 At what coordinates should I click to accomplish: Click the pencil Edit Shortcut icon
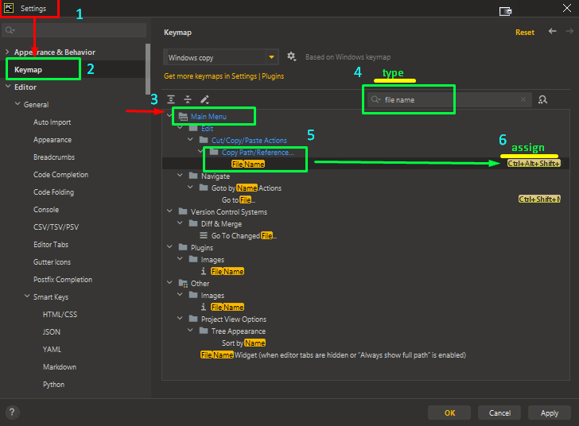pos(204,99)
